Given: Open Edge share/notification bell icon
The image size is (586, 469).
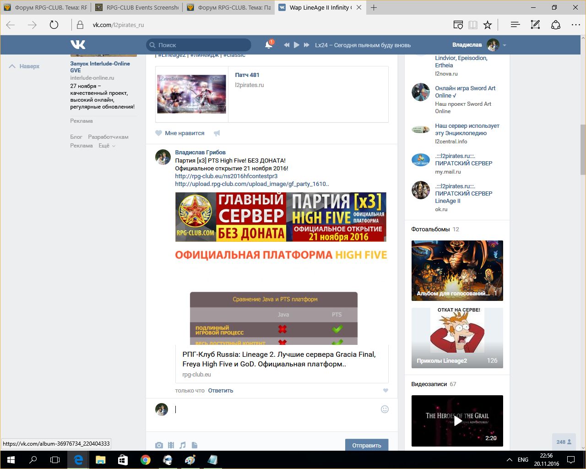Looking at the screenshot, I should point(556,25).
